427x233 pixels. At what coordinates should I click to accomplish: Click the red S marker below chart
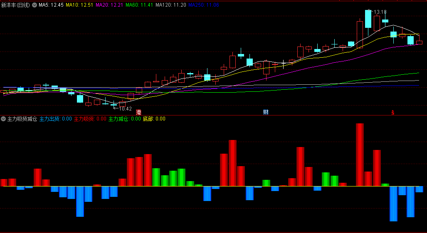[x=392, y=112]
